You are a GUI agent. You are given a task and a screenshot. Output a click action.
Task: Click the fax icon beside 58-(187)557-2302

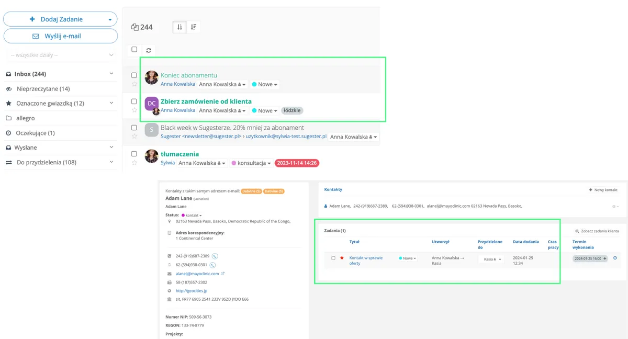(x=170, y=282)
